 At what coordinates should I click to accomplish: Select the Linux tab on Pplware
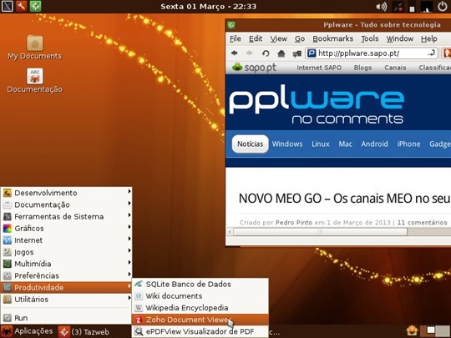click(x=321, y=144)
